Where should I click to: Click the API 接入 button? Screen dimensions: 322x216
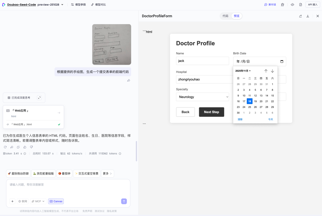click(312, 4)
